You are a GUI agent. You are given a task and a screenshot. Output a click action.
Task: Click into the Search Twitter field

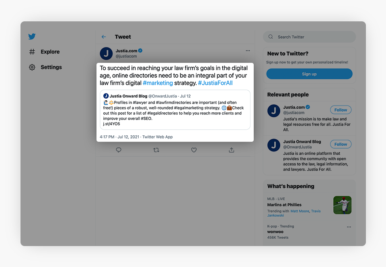[x=314, y=37]
